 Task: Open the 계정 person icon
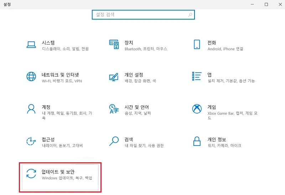pos(31,109)
